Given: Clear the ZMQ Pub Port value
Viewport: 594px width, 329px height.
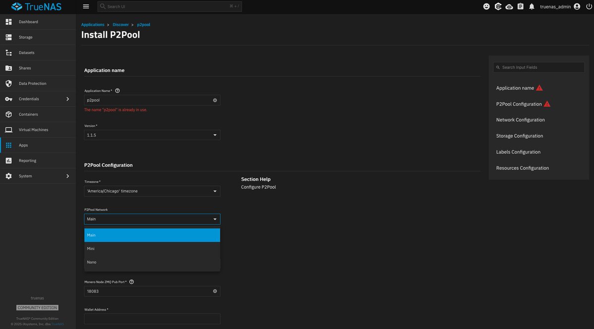Looking at the screenshot, I should (x=215, y=291).
